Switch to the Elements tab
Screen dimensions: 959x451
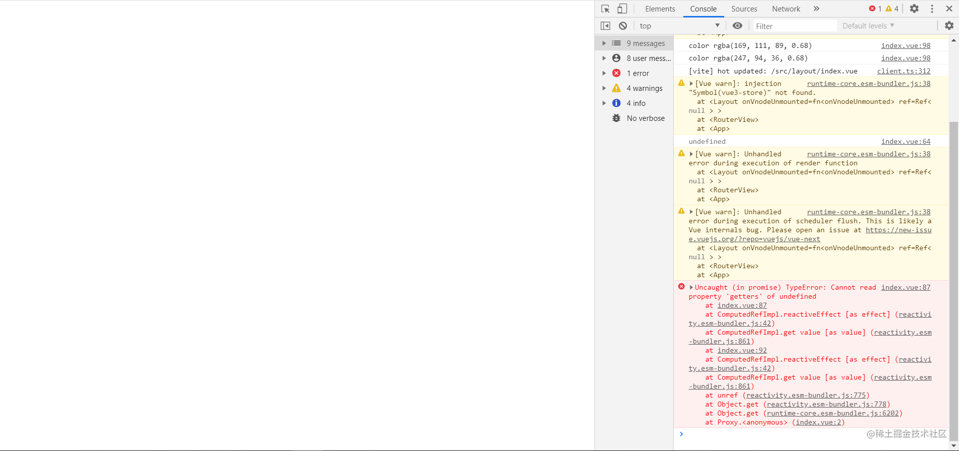point(660,9)
